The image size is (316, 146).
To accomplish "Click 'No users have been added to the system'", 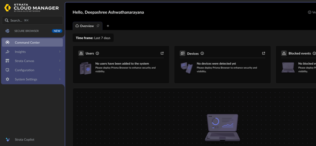I will pos(122,64).
